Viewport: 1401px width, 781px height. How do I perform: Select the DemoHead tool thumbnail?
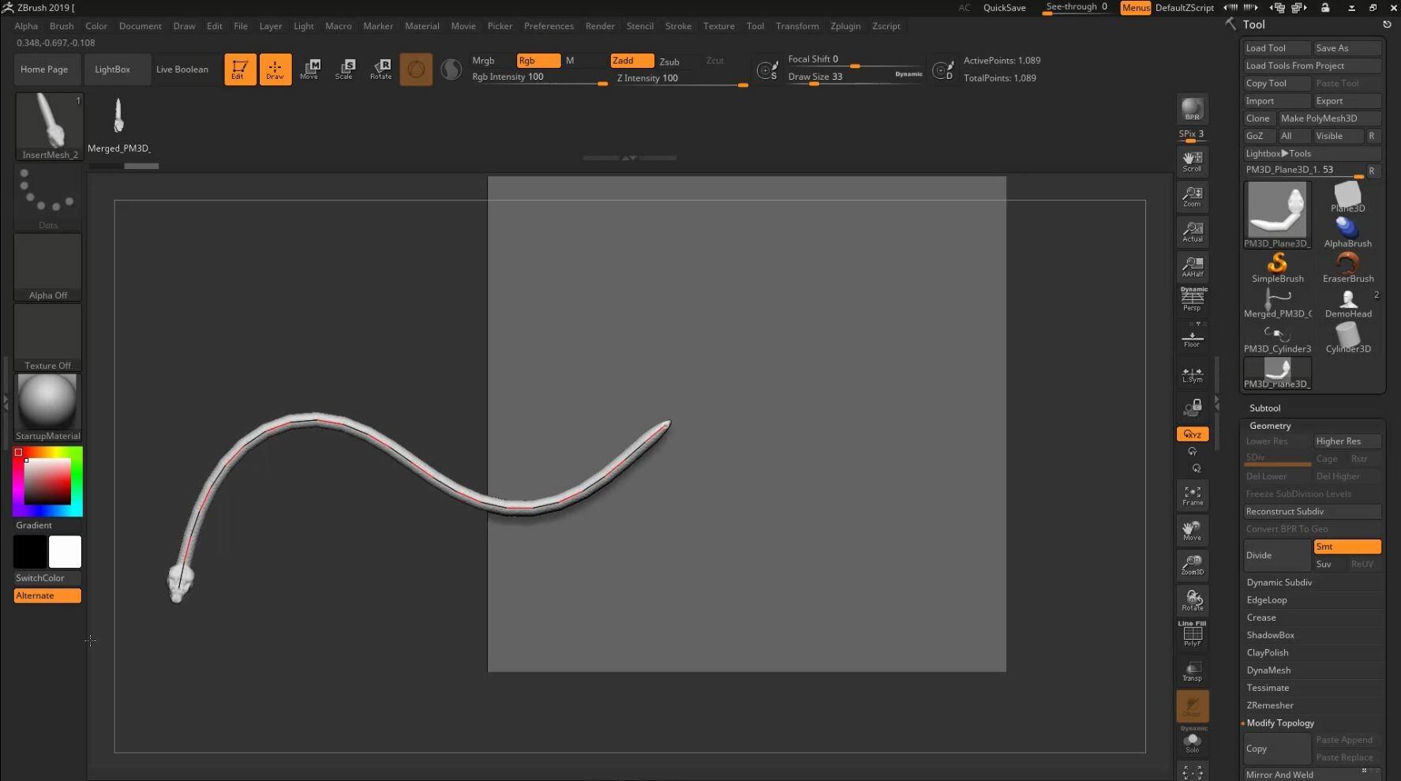pos(1347,303)
